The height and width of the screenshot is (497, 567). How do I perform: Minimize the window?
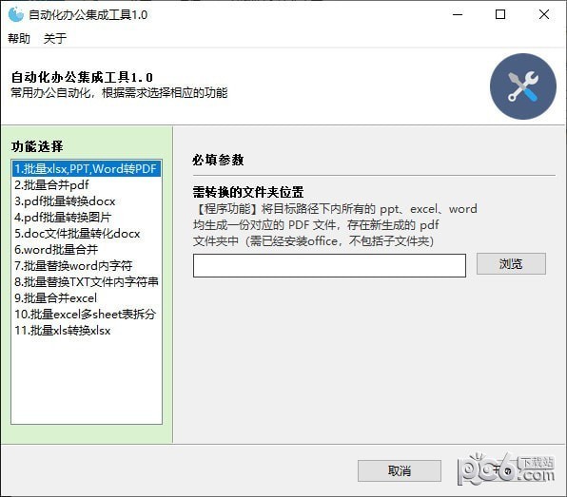coord(458,15)
